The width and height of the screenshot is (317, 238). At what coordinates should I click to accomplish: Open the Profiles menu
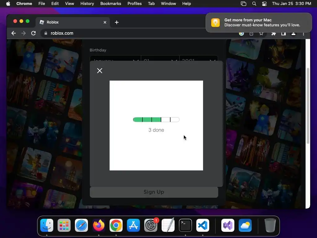134,4
